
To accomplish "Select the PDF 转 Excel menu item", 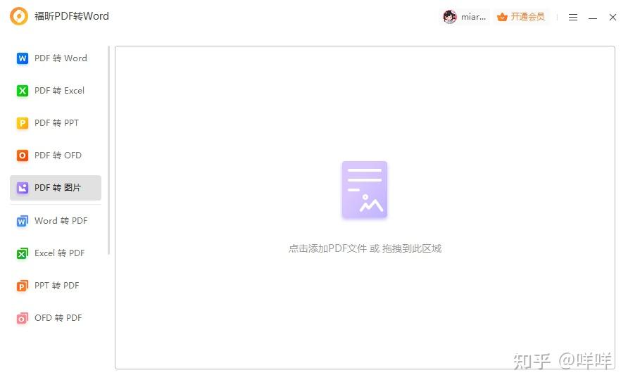I will coord(56,91).
